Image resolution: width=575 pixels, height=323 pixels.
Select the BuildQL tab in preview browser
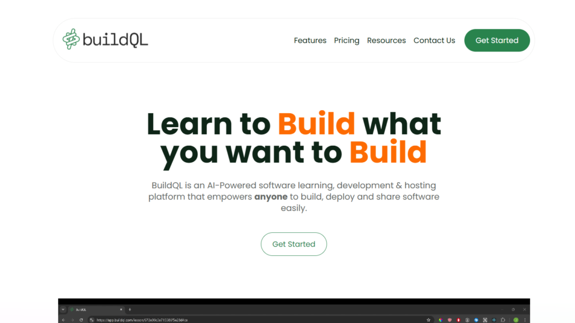tap(96, 310)
